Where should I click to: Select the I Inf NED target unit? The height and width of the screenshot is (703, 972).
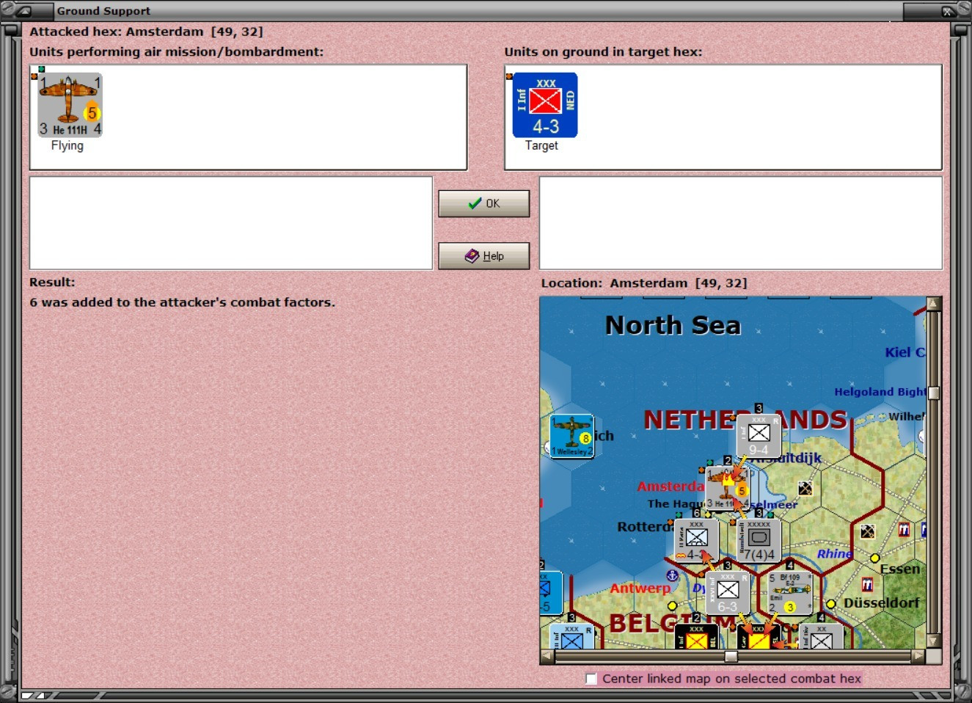tap(545, 105)
